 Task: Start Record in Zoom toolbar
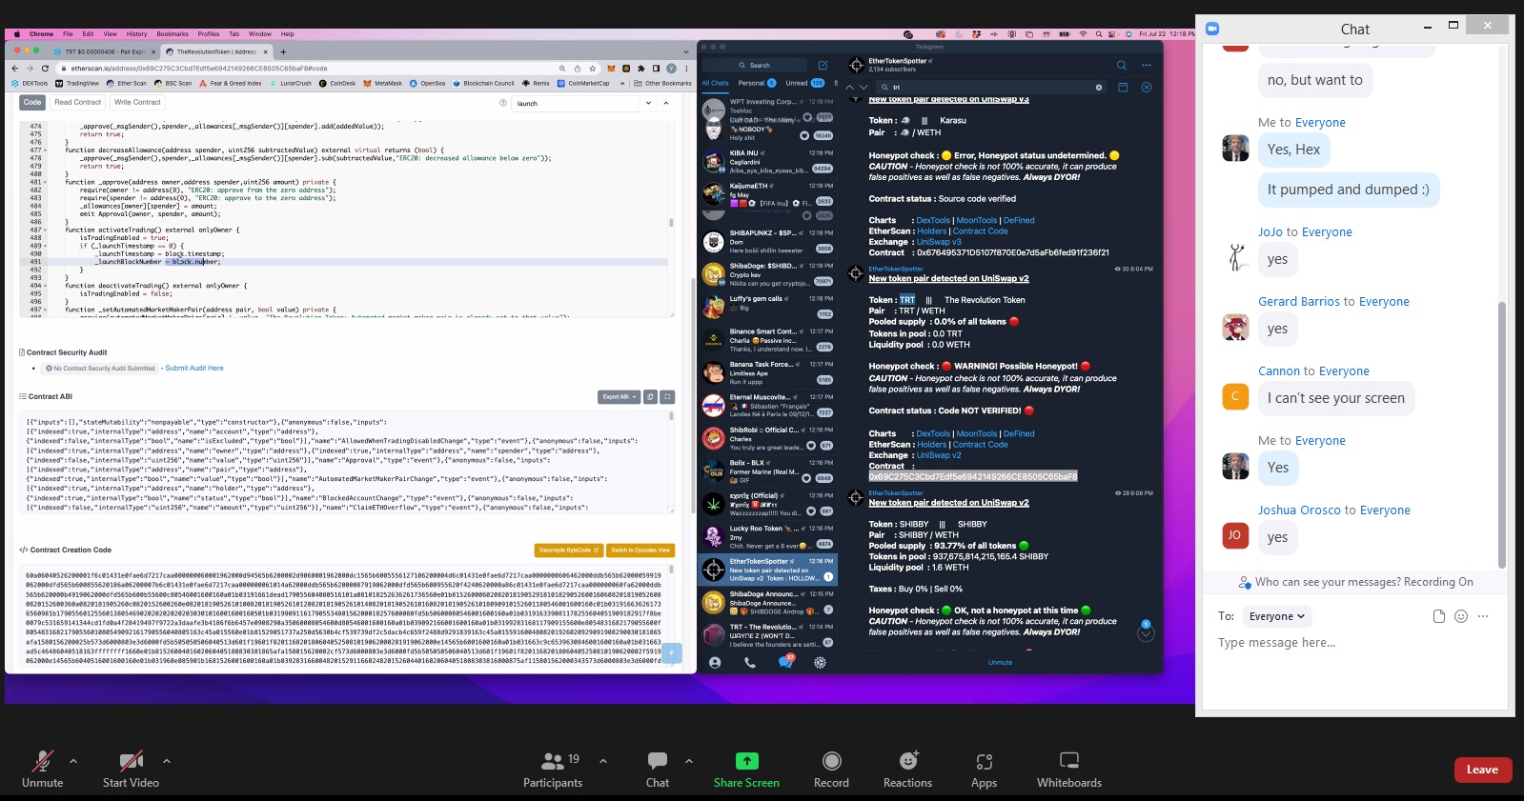click(831, 770)
